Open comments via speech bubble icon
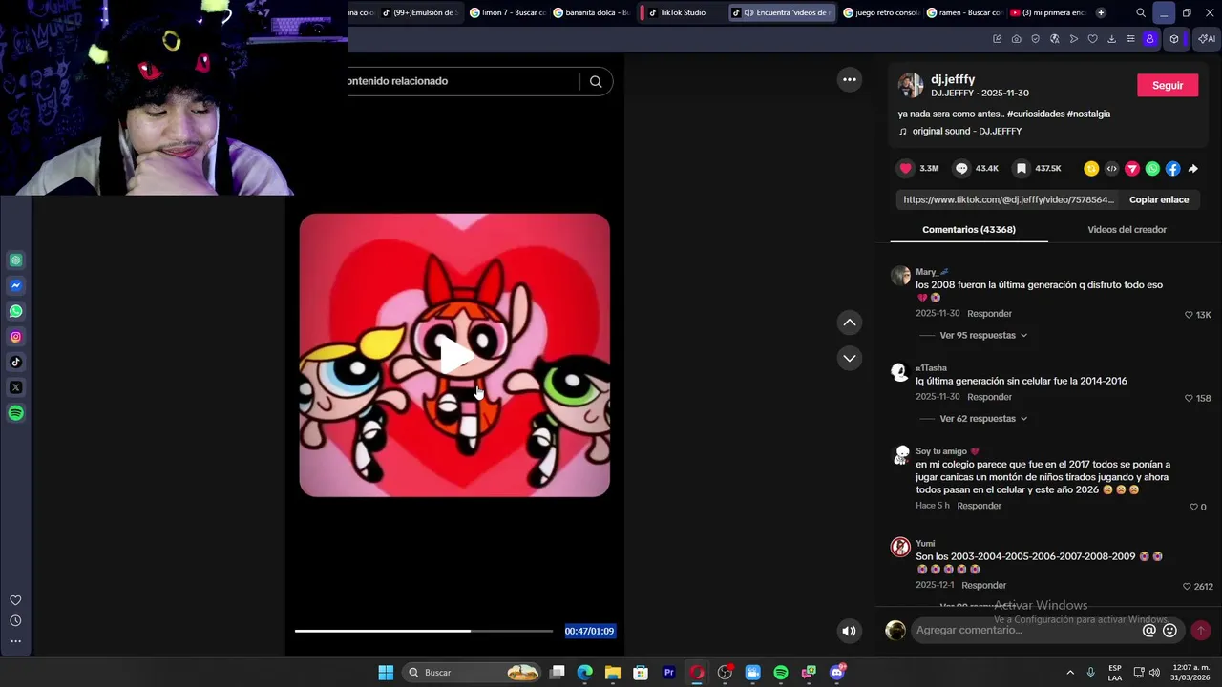The image size is (1222, 687). coord(961,168)
